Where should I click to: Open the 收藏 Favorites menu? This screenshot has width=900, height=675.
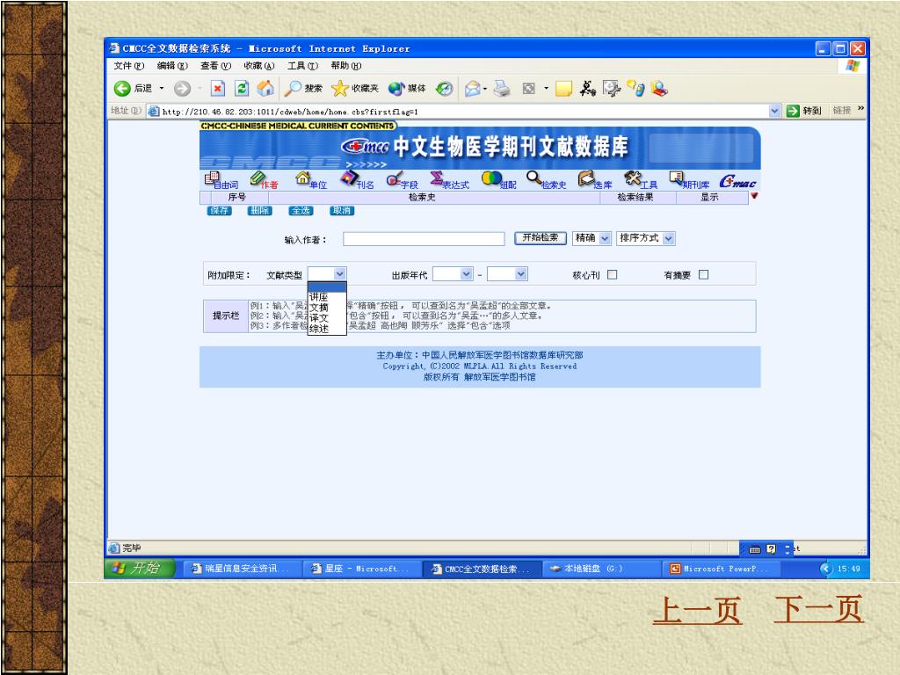[259, 66]
